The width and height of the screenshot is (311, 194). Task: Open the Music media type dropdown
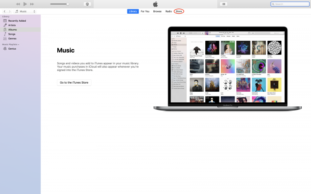click(x=25, y=11)
